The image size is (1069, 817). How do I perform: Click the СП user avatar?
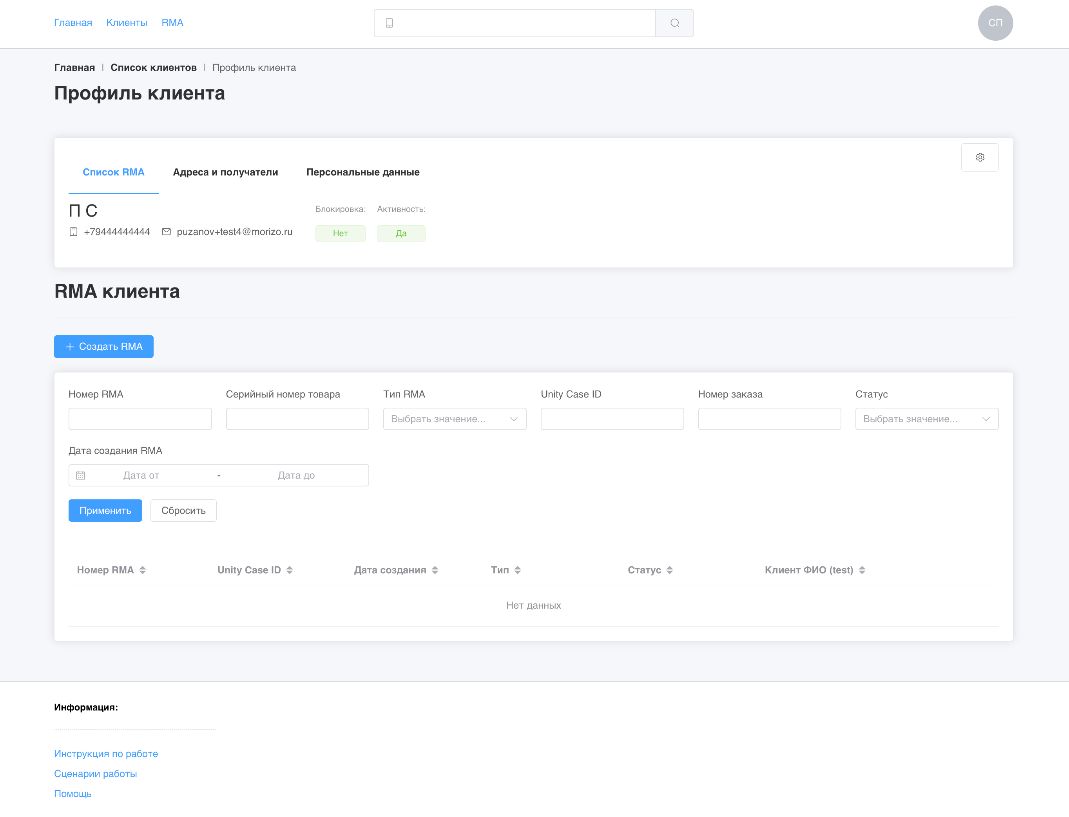pyautogui.click(x=995, y=23)
